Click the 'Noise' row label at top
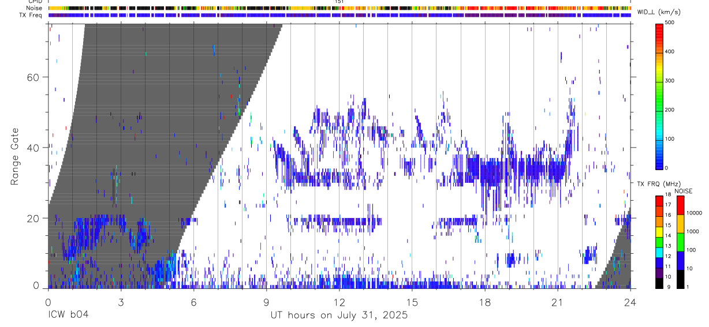This screenshot has height=327, width=709. 34,8
